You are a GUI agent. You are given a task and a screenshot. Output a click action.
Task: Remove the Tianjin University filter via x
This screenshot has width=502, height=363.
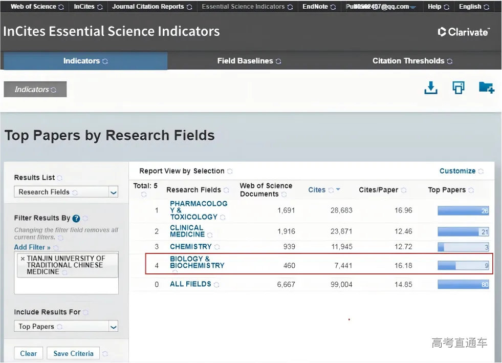22,259
